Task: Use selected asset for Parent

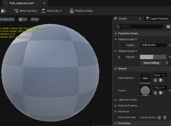Action: click(155, 93)
